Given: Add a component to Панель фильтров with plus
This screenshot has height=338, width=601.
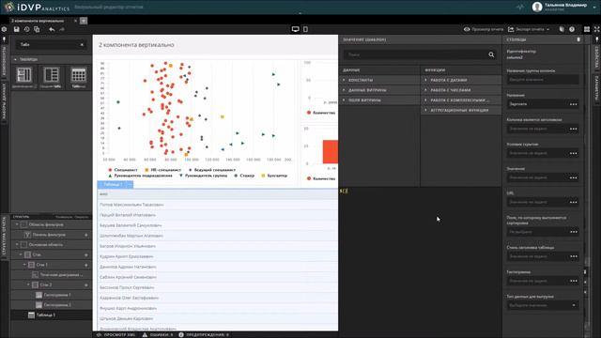Looking at the screenshot, I should pyautogui.click(x=86, y=235).
